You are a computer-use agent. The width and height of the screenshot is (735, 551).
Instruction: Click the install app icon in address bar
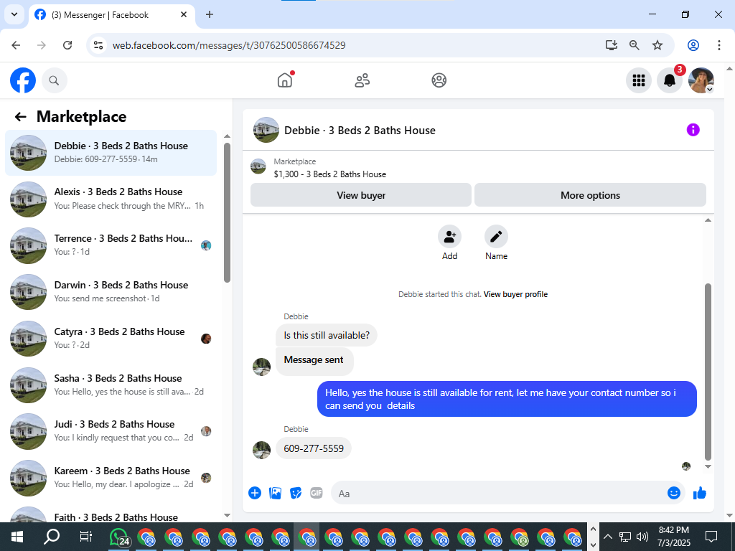pos(612,45)
